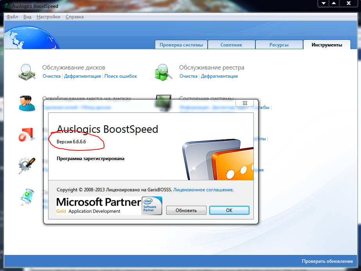This screenshot has width=361, height=271.
Task: Click the down arrow window button
Action: pyautogui.click(x=324, y=3)
